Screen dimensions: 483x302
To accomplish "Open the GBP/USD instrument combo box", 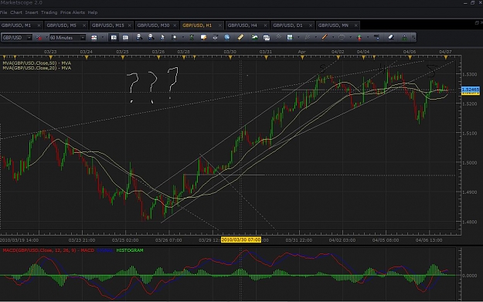I will [17, 38].
